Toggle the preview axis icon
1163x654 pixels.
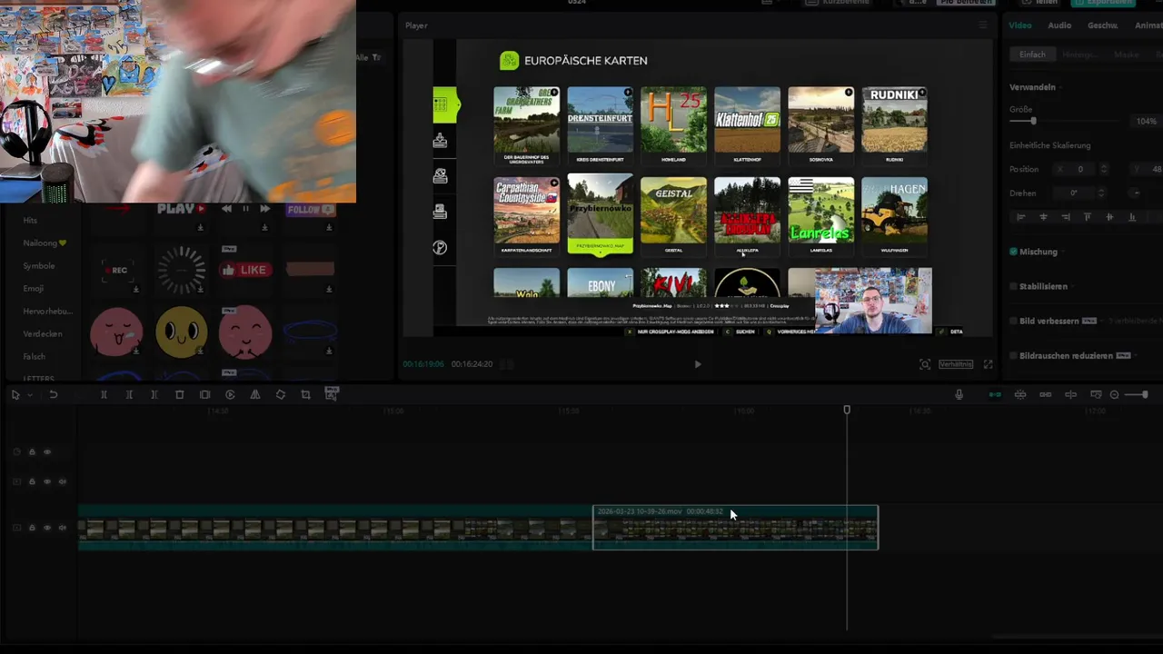click(1070, 394)
